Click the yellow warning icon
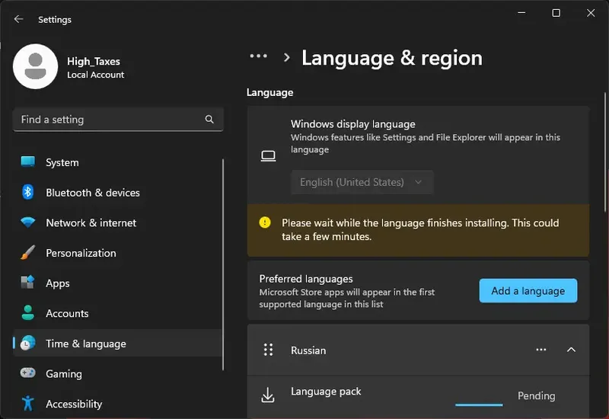 [265, 222]
